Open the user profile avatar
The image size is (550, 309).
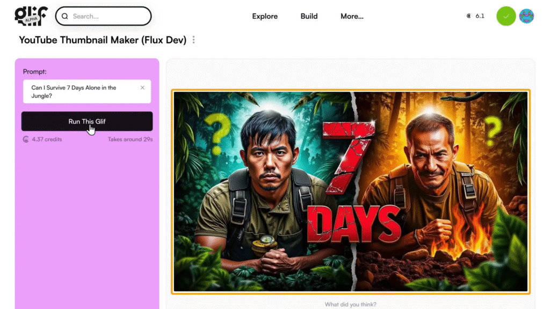click(526, 16)
